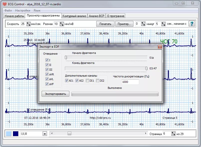
Task: Select the Просмотр кардиограммы tab
Action: [x=43, y=15]
